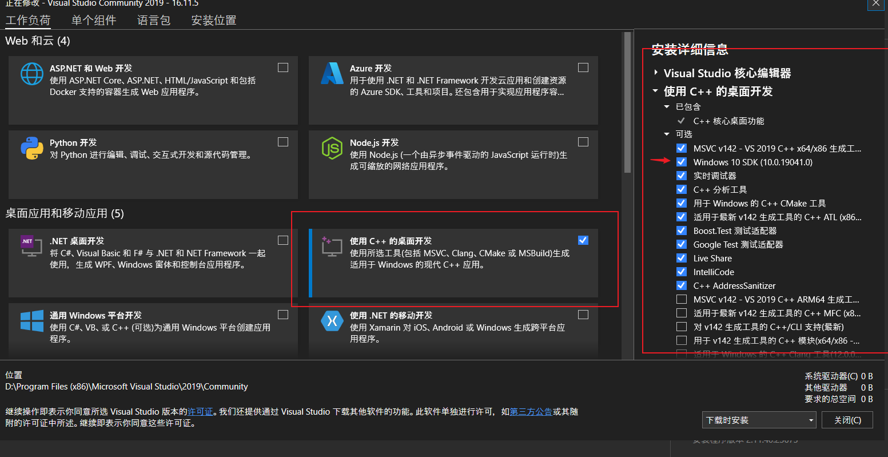The height and width of the screenshot is (457, 888).
Task: Uncheck C++ analysis tools (分析工具) option
Action: [682, 189]
